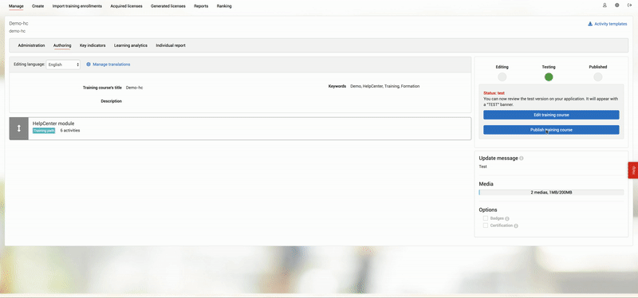Click the Status: test label

coord(494,93)
